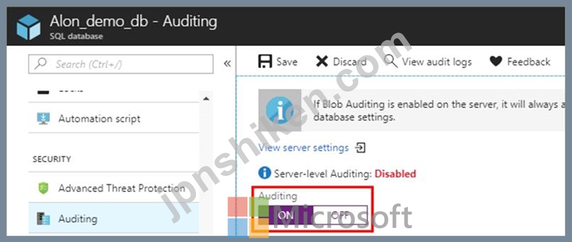Click the Feedback heart icon
Screen dimensions: 572x242
[x=496, y=61]
